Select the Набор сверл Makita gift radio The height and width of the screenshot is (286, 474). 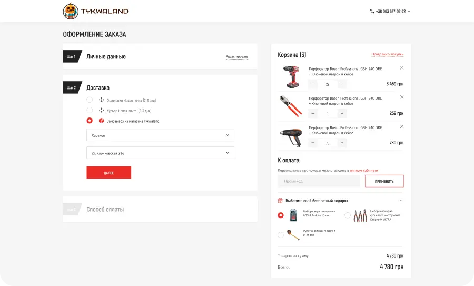(x=281, y=215)
